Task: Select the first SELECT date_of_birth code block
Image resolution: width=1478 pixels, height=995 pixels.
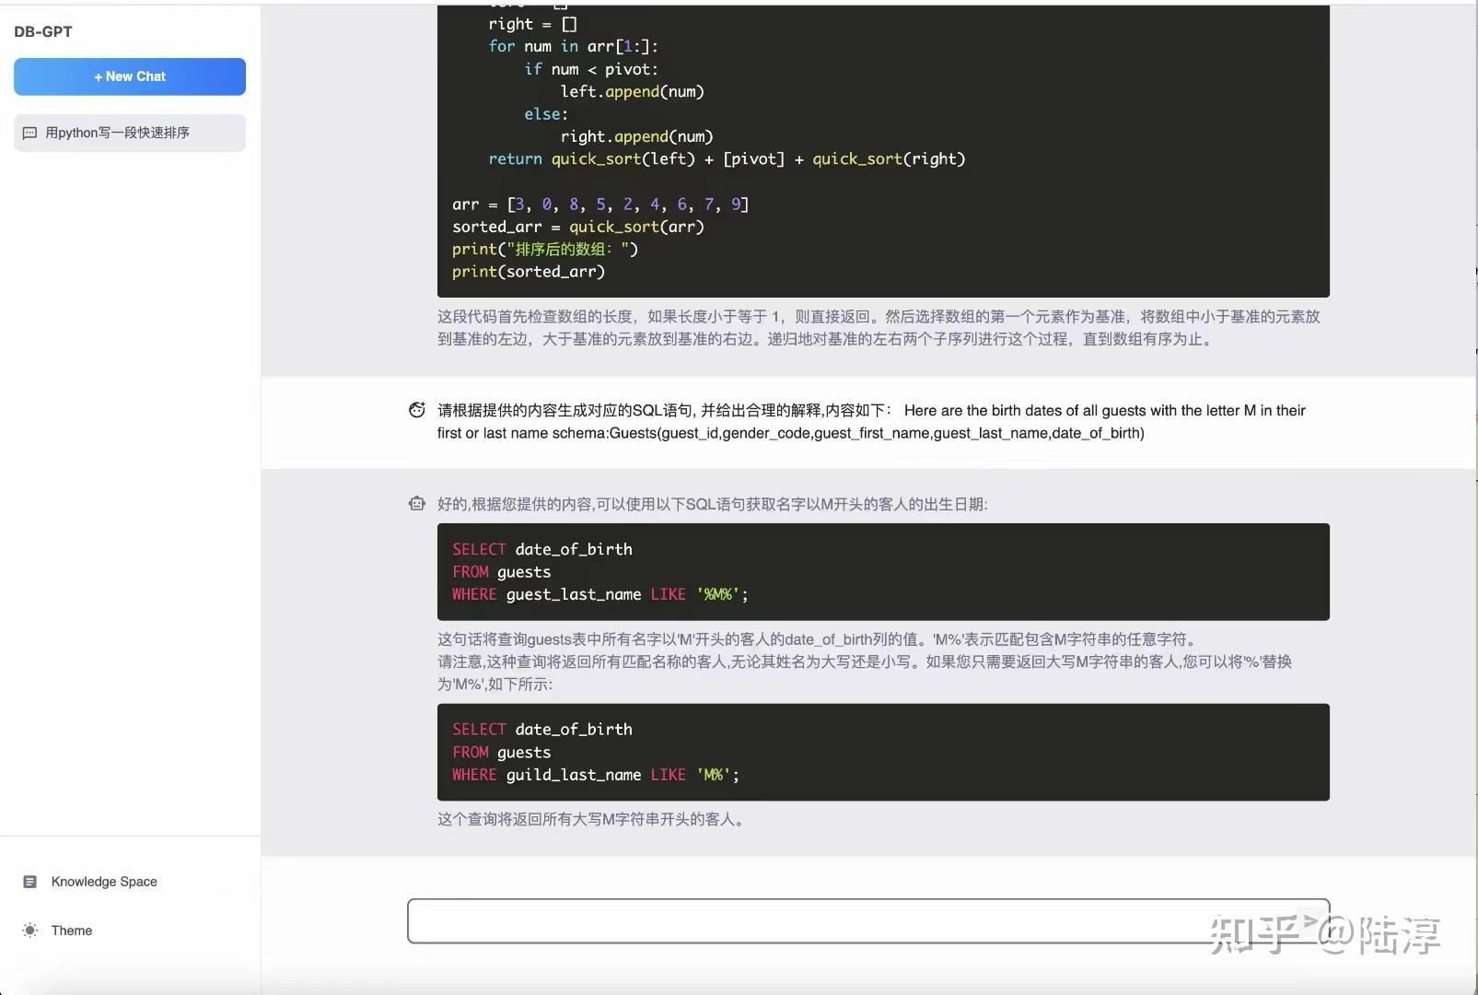Action: [x=881, y=571]
